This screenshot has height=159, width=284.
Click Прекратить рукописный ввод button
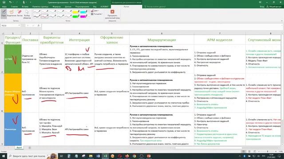[112, 14]
